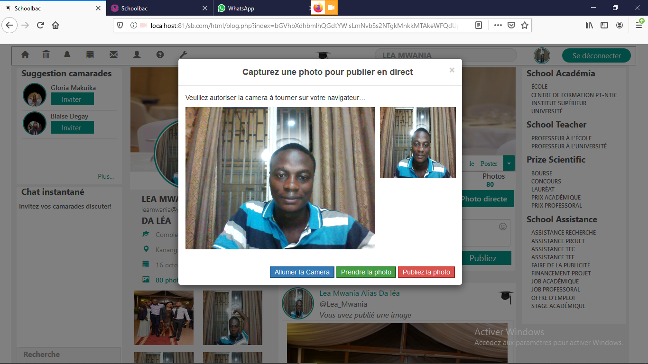The width and height of the screenshot is (648, 364).
Task: Expand the dropdown arrow next to Poster
Action: click(509, 164)
